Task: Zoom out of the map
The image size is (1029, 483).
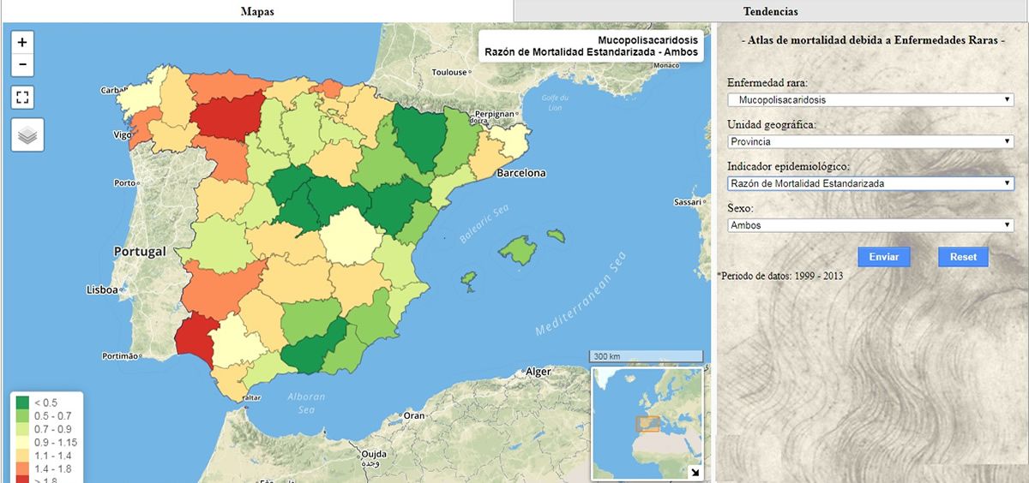Action: [x=22, y=64]
